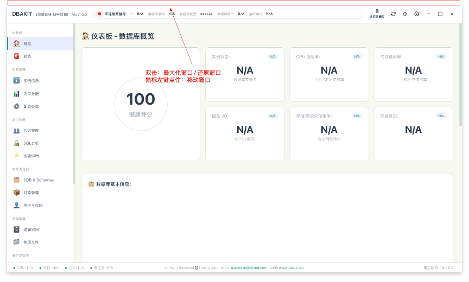Click the health score 100 circle
This screenshot has width=469, height=282.
[x=141, y=104]
